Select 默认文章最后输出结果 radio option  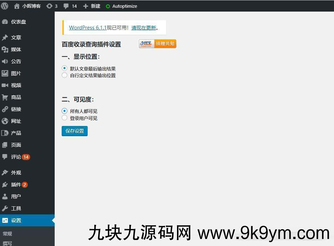[64, 68]
